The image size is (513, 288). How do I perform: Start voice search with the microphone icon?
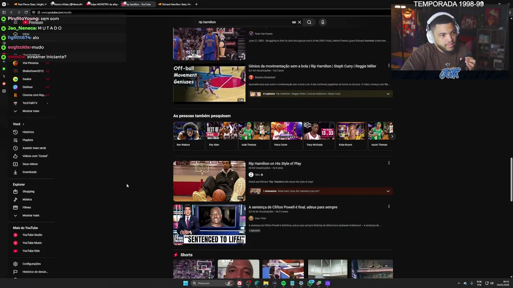(323, 22)
